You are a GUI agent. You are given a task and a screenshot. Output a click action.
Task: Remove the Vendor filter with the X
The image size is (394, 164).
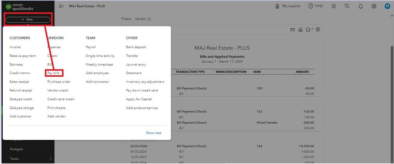[x=149, y=19]
